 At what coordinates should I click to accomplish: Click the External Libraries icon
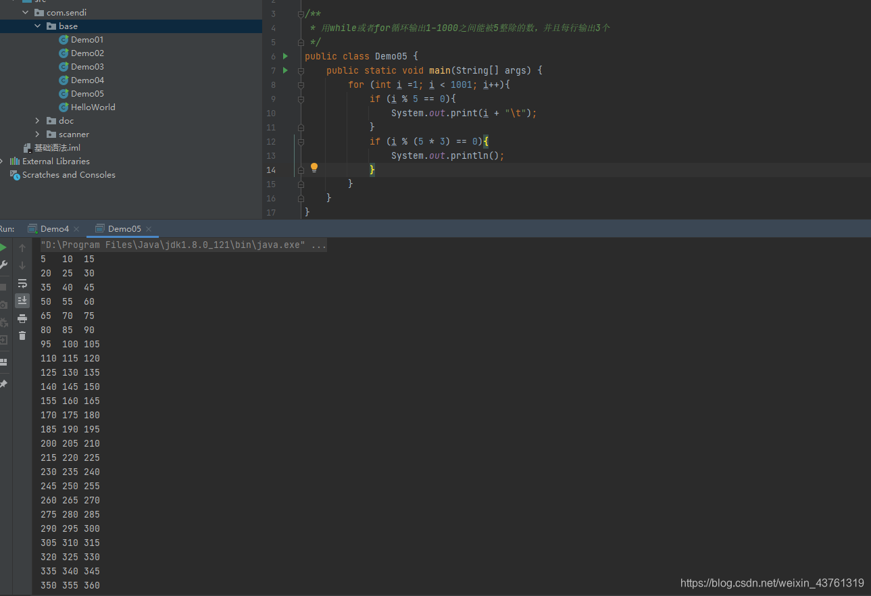point(15,162)
